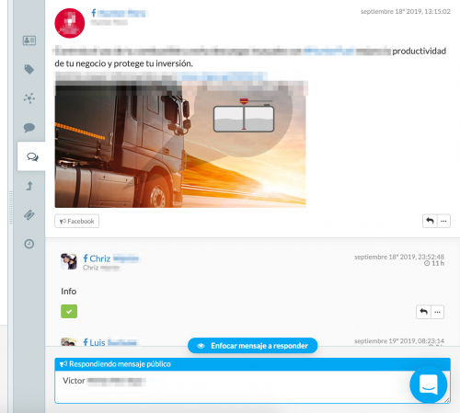Open the clock history sidebar icon
Screen dimensions: 460x413
click(29, 244)
